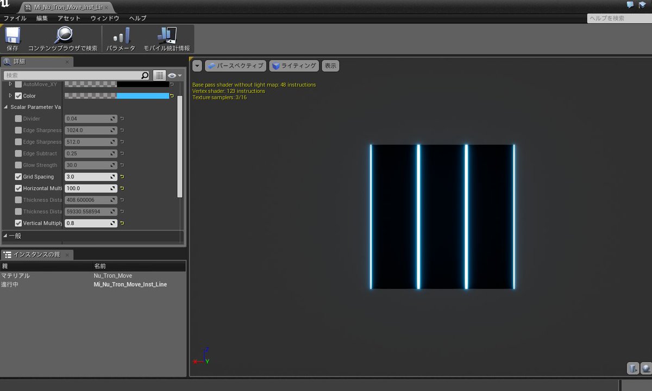This screenshot has width=652, height=391.
Task: Open the ウィンドウ (Window) menu
Action: pos(105,18)
